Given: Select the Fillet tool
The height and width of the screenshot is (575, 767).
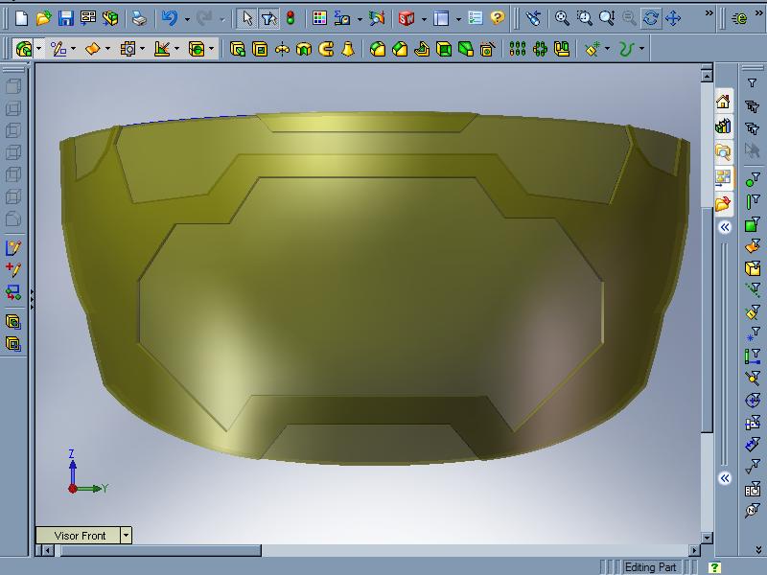Looking at the screenshot, I should coord(377,49).
